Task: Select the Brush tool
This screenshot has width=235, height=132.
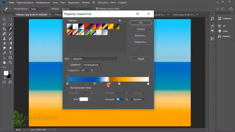Action: pos(10,34)
